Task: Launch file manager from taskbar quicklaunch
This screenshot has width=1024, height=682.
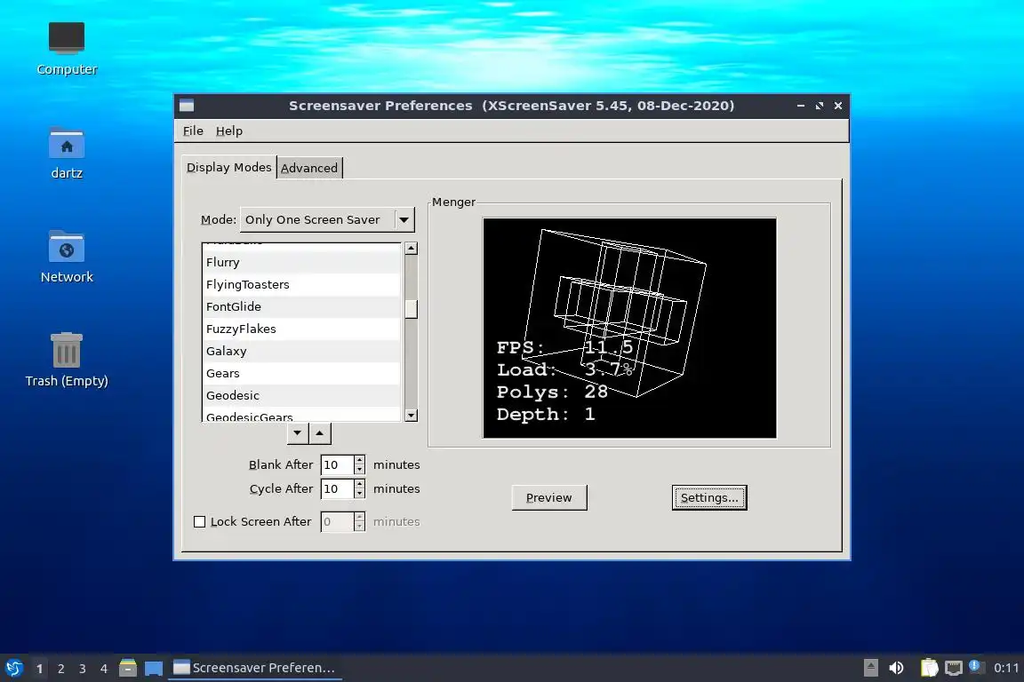Action: point(128,668)
